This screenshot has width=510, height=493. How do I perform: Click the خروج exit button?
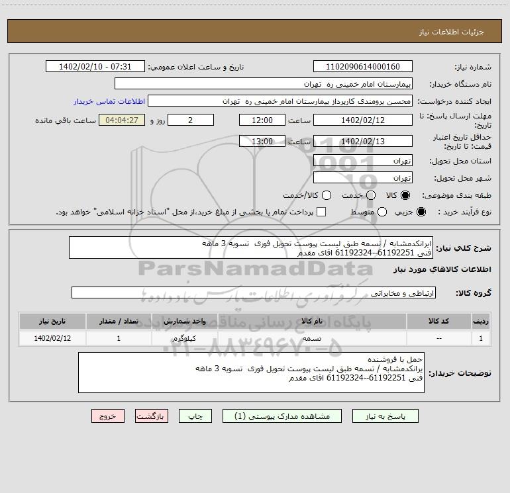(x=108, y=416)
